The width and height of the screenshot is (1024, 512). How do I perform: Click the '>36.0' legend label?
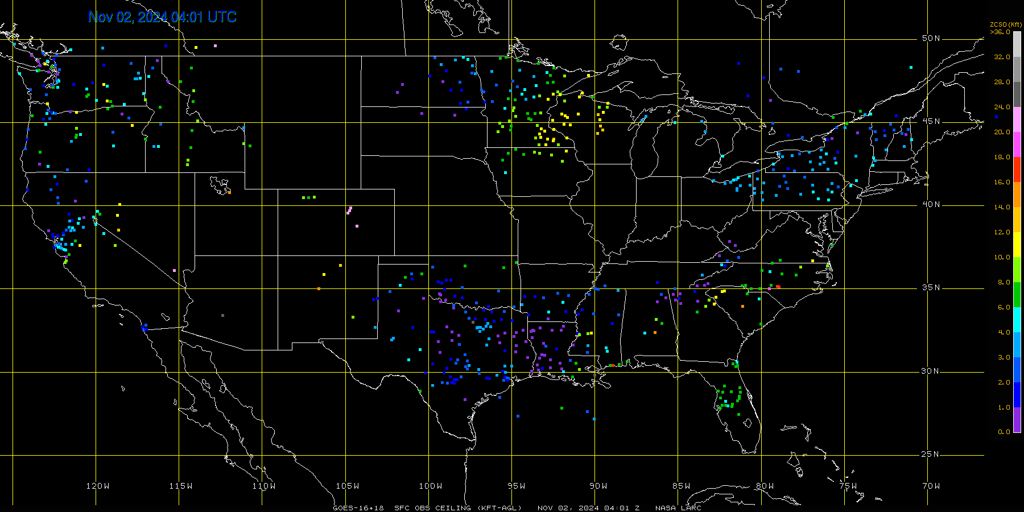(x=1000, y=32)
